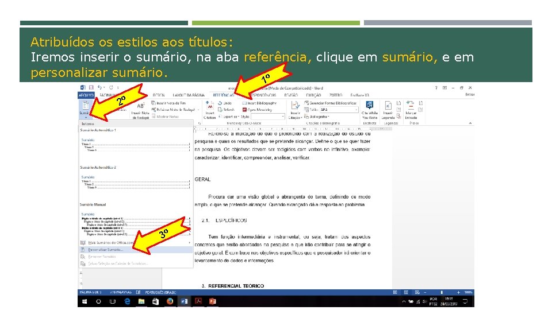Open Task View in the taskbar
This screenshot has height=310, width=552.
tap(112, 301)
